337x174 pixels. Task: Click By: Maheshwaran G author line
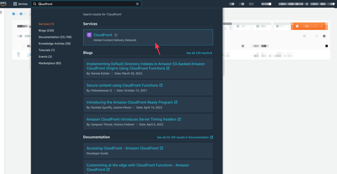click(x=99, y=90)
